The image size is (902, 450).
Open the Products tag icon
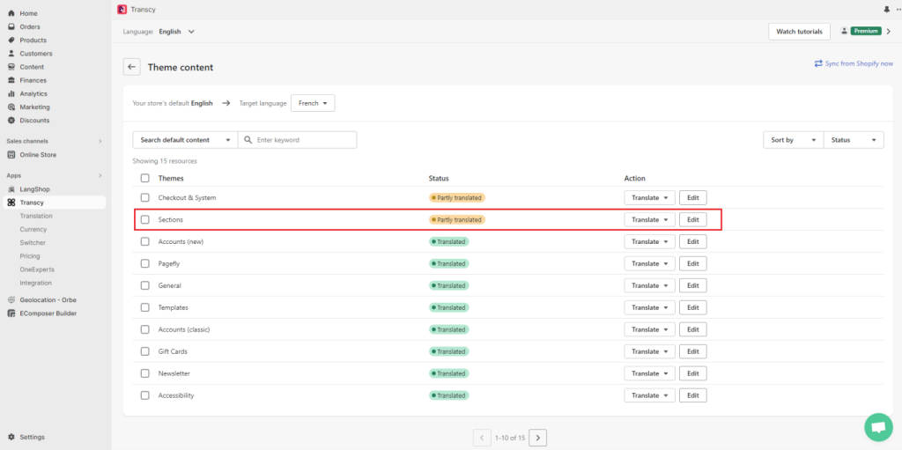tap(11, 41)
